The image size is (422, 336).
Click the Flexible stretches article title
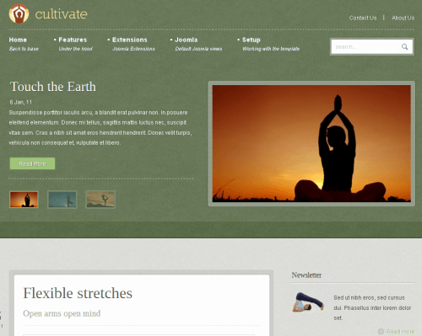click(x=78, y=293)
